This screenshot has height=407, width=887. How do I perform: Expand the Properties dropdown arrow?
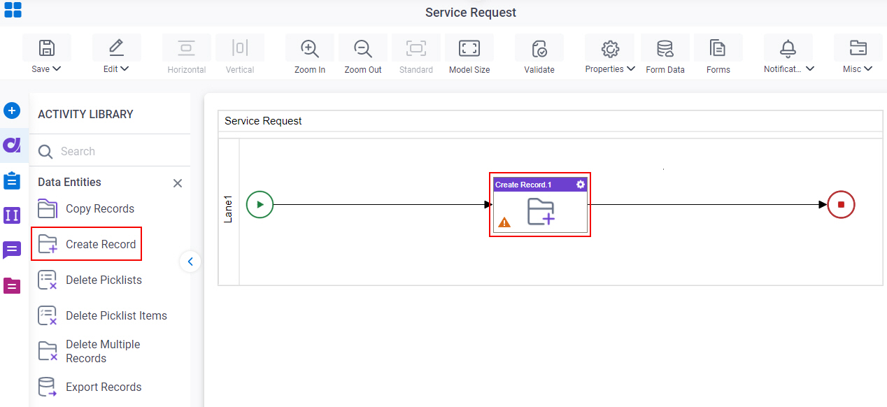631,69
